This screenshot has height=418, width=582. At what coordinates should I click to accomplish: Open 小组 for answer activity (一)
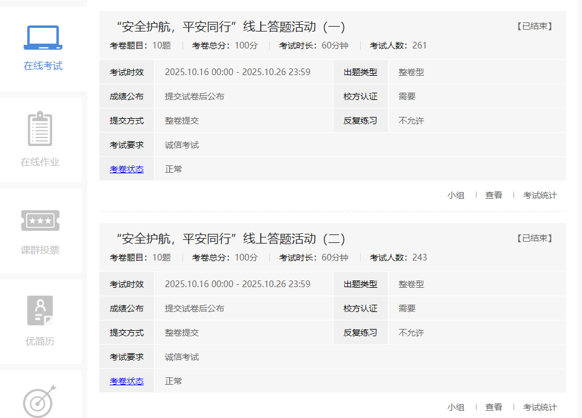[x=456, y=195]
